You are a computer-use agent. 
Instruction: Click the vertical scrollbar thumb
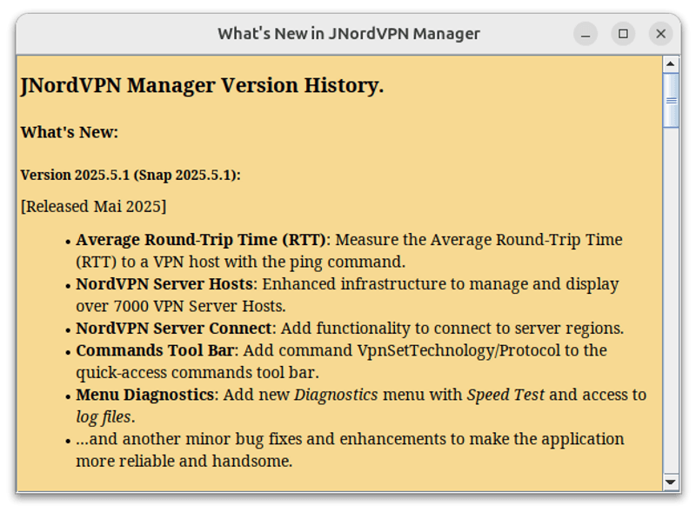click(x=671, y=101)
